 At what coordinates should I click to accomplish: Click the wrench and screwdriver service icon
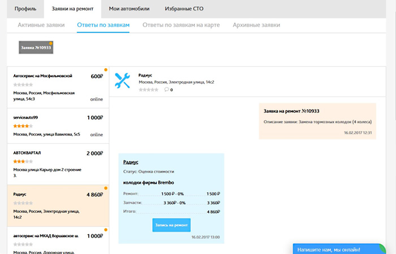[122, 81]
